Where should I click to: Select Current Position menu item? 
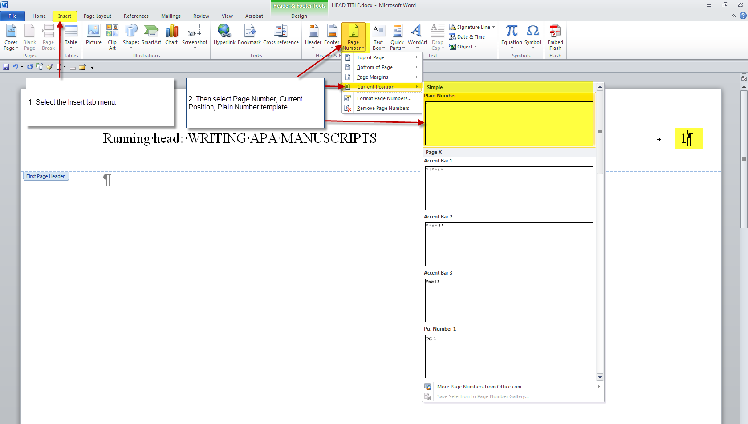click(x=382, y=87)
